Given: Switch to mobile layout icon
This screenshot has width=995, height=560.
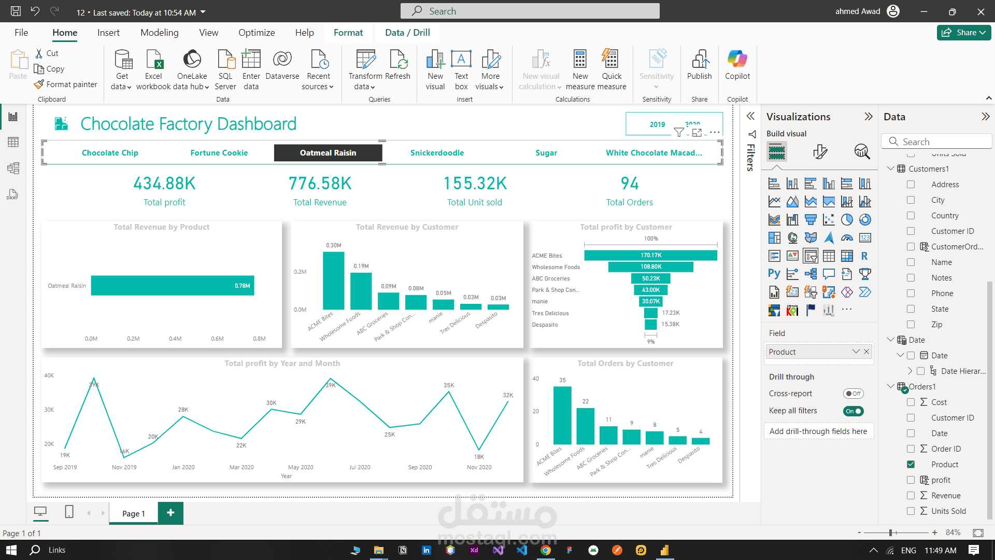Looking at the screenshot, I should coord(69,512).
